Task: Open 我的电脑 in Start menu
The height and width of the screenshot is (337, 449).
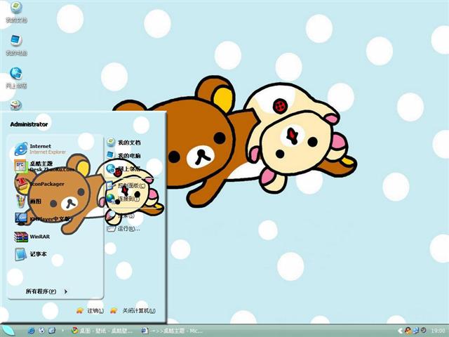Action: pos(123,155)
